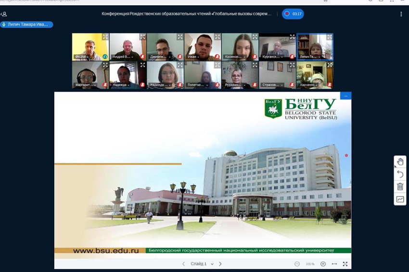Image resolution: width=409 pixels, height=272 pixels.
Task: Zoom out of the slide
Action: [297, 264]
